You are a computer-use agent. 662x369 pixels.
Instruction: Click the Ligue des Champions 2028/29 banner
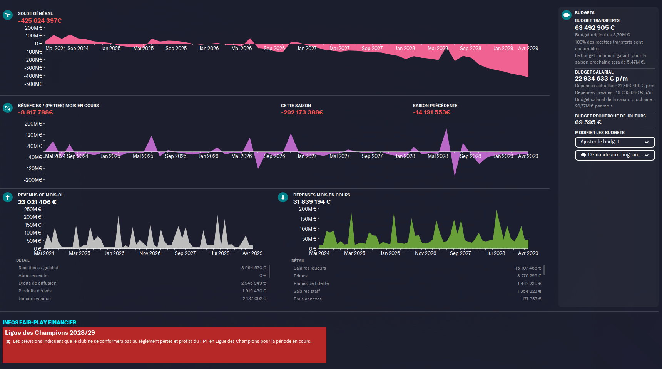164,345
